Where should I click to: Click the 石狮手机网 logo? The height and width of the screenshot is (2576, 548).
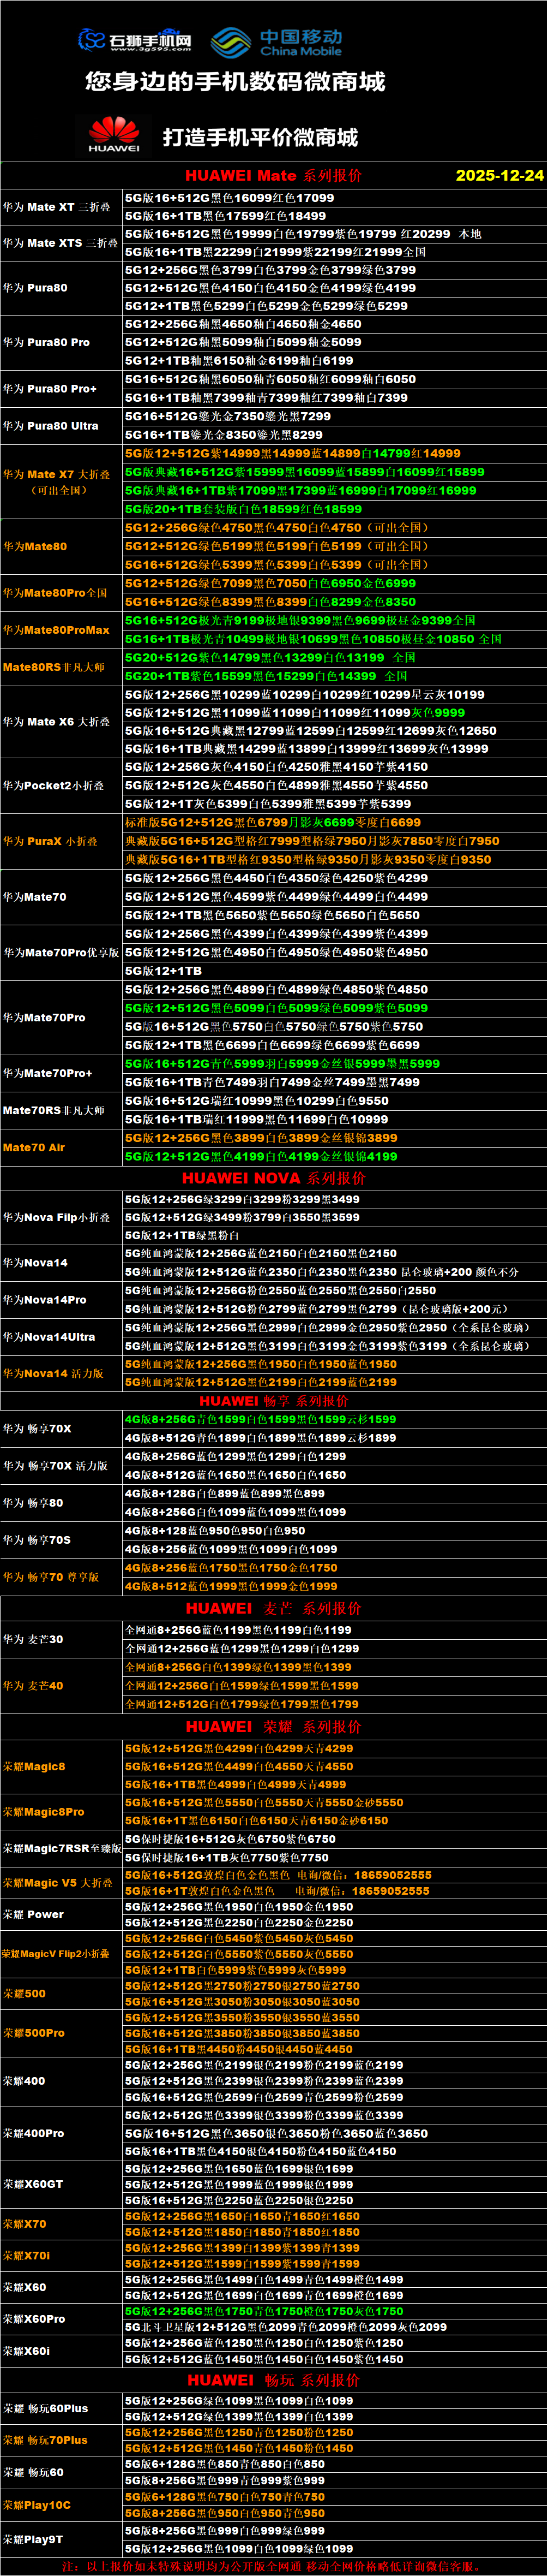point(136,40)
